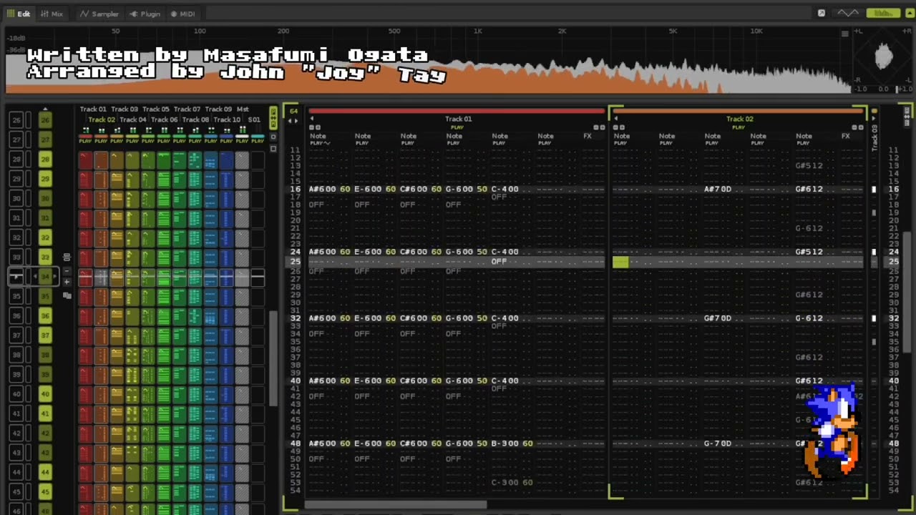Click the effect column remove icon in Track 01
Viewport: 916px width, 515px height.
[596, 127]
